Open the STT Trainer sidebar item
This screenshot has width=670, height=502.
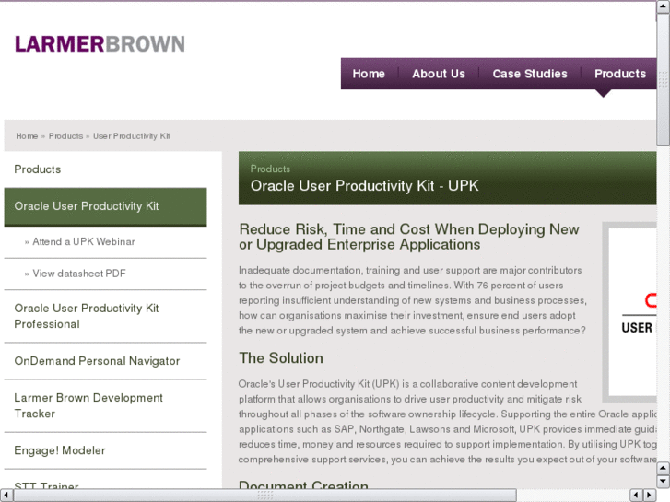coord(47,484)
